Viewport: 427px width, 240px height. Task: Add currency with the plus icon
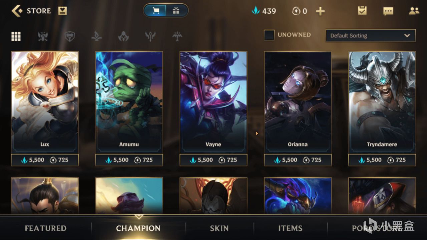(320, 11)
